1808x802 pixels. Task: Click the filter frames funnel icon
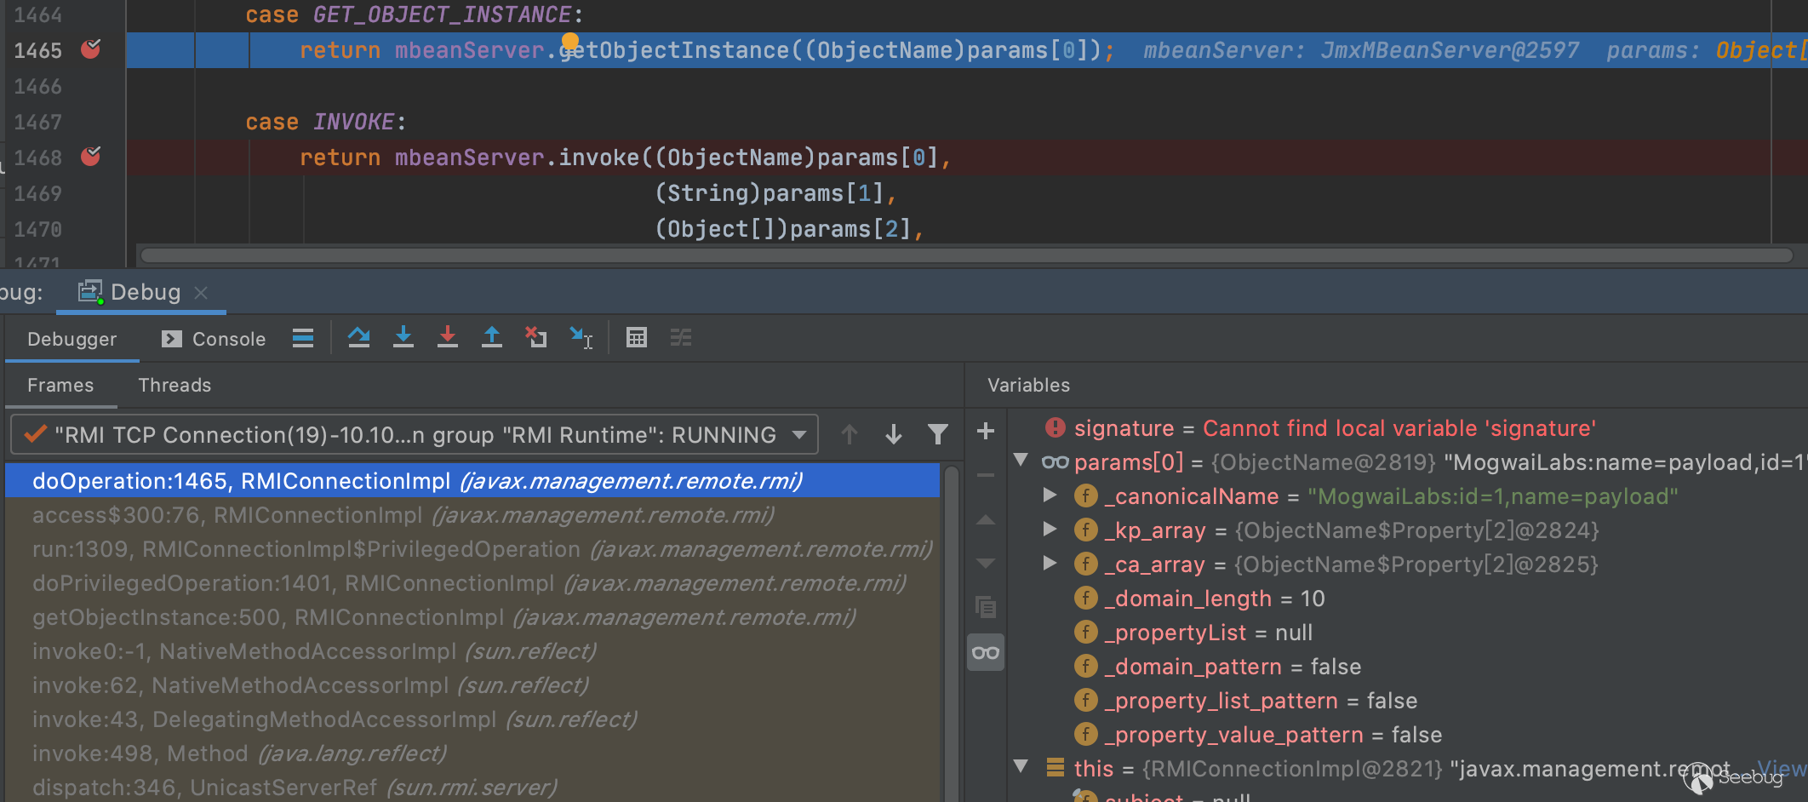pos(937,435)
